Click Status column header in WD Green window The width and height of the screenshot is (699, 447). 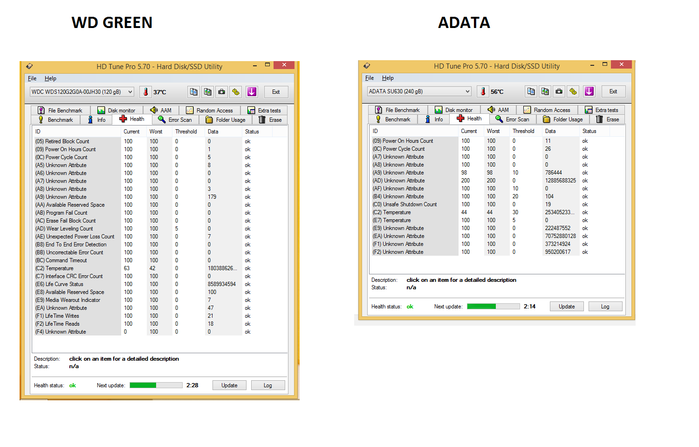257,132
